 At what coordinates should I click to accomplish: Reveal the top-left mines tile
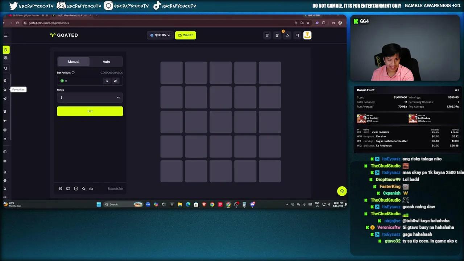click(x=171, y=73)
